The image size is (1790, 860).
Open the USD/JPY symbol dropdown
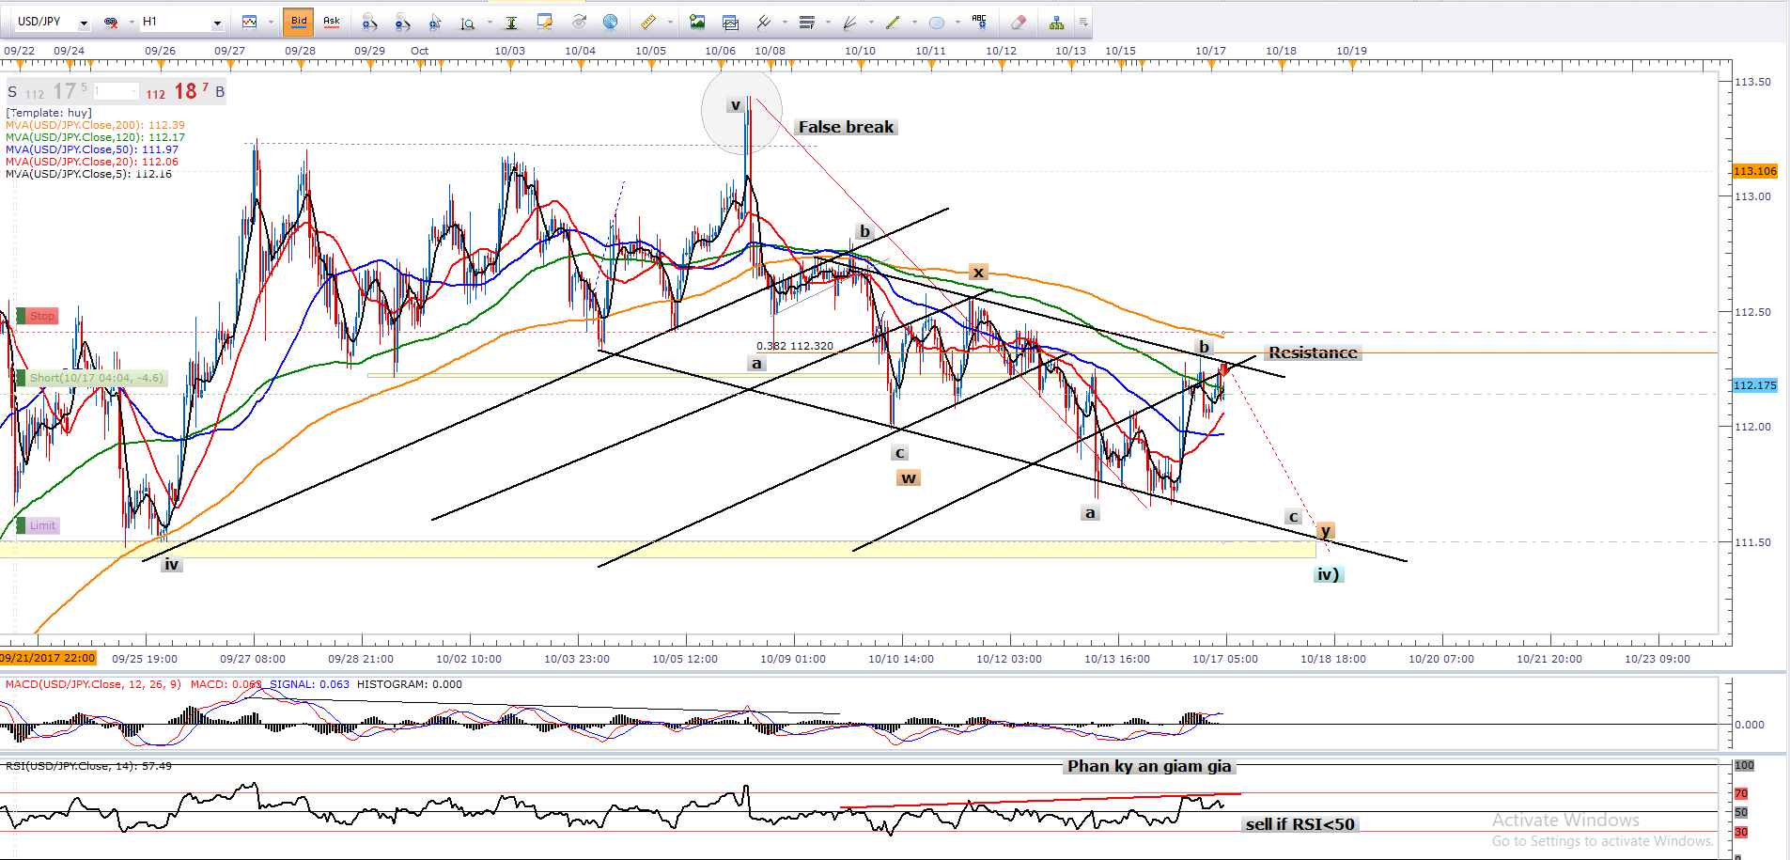84,22
